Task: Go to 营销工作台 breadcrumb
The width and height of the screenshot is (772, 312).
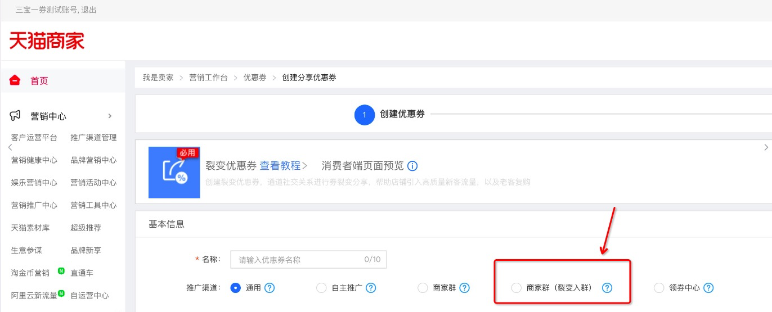Action: [208, 78]
